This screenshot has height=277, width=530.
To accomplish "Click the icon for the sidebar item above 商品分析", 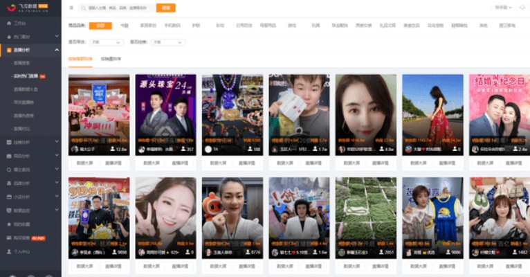I will 9,142.
